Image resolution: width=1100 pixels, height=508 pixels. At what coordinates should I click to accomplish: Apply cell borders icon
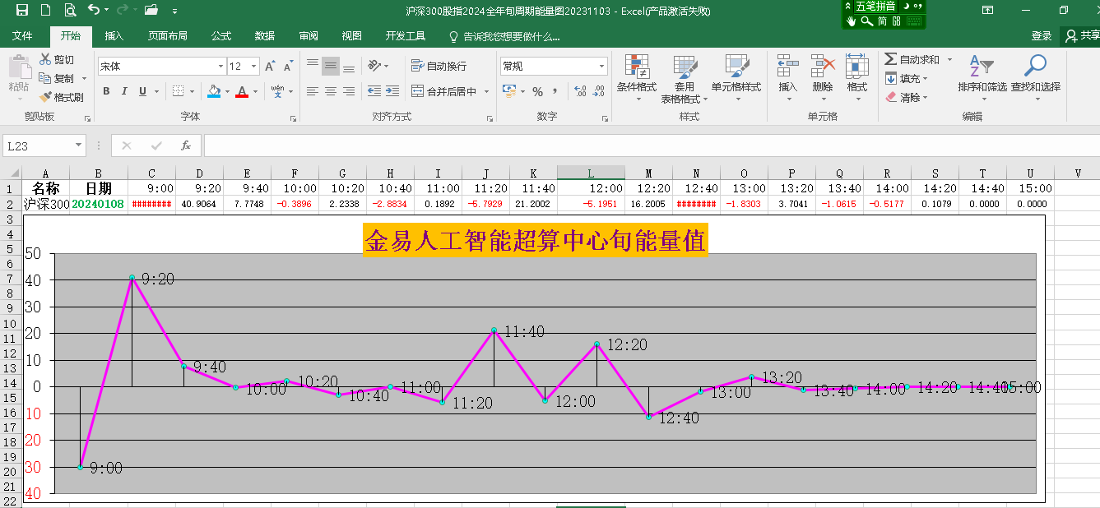click(x=179, y=91)
